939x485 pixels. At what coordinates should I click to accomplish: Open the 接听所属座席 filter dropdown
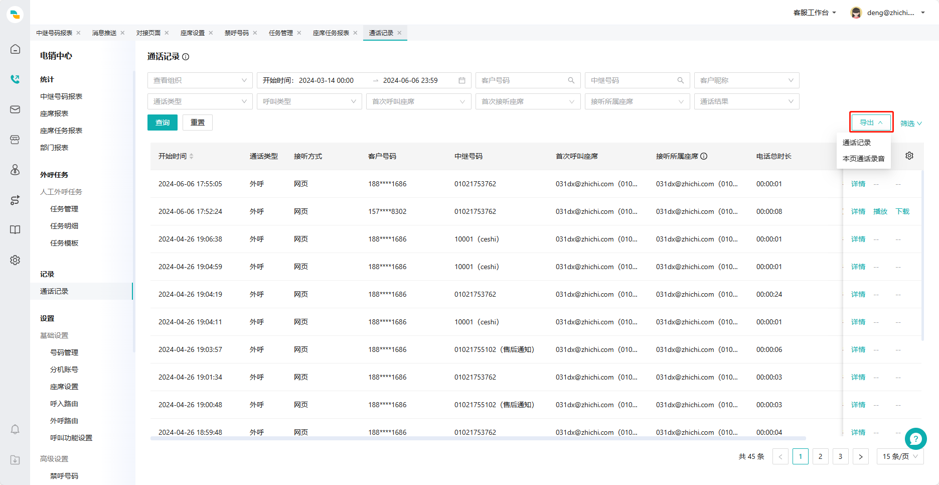(x=638, y=101)
